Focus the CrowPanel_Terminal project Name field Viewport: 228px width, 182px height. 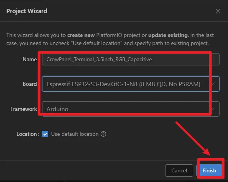130,59
